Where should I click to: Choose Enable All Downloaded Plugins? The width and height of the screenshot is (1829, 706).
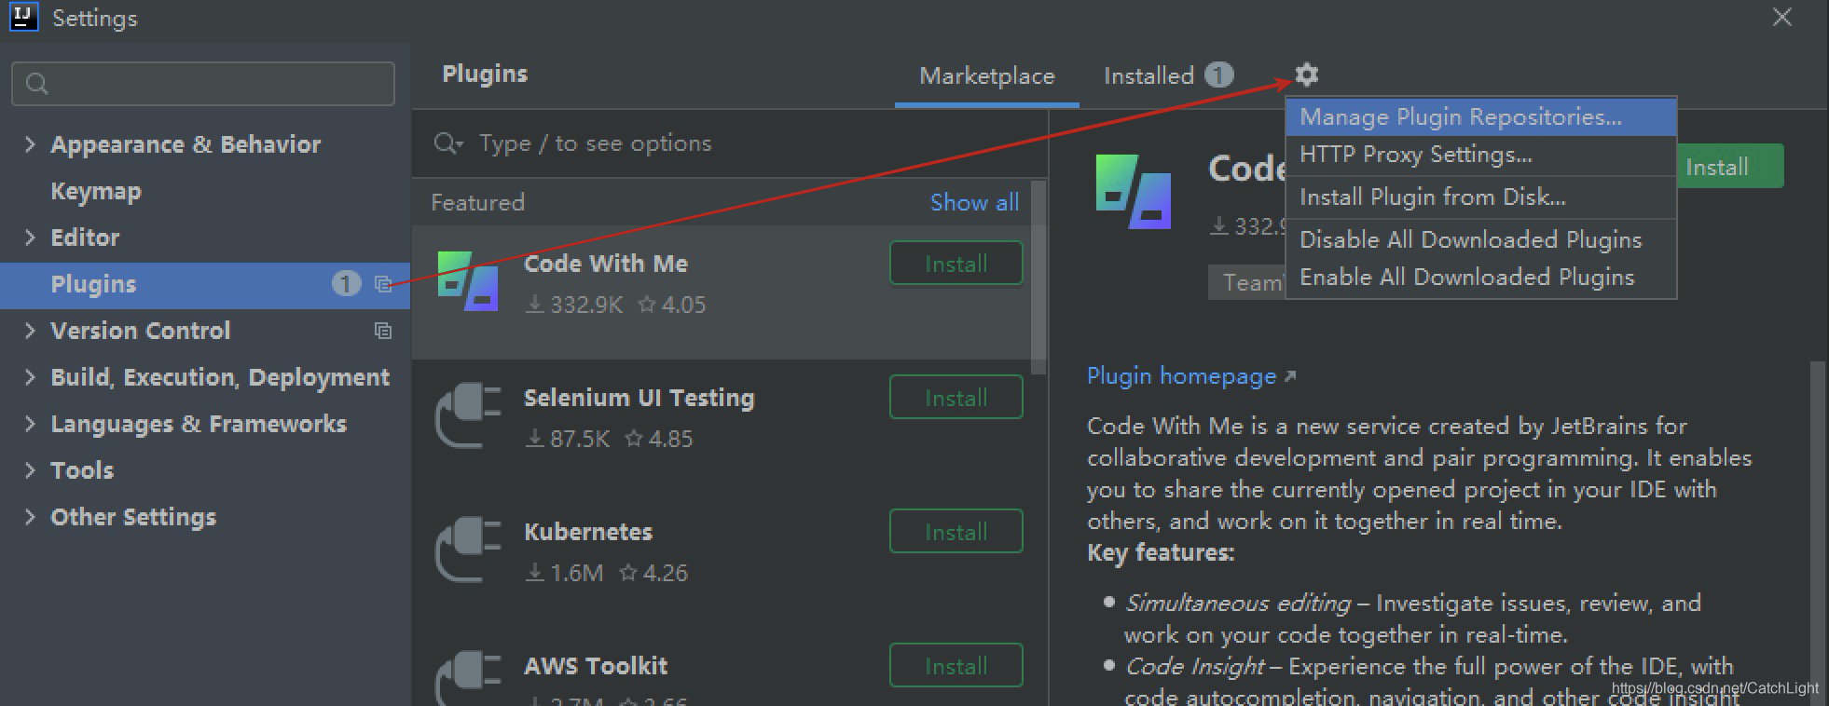(1480, 277)
